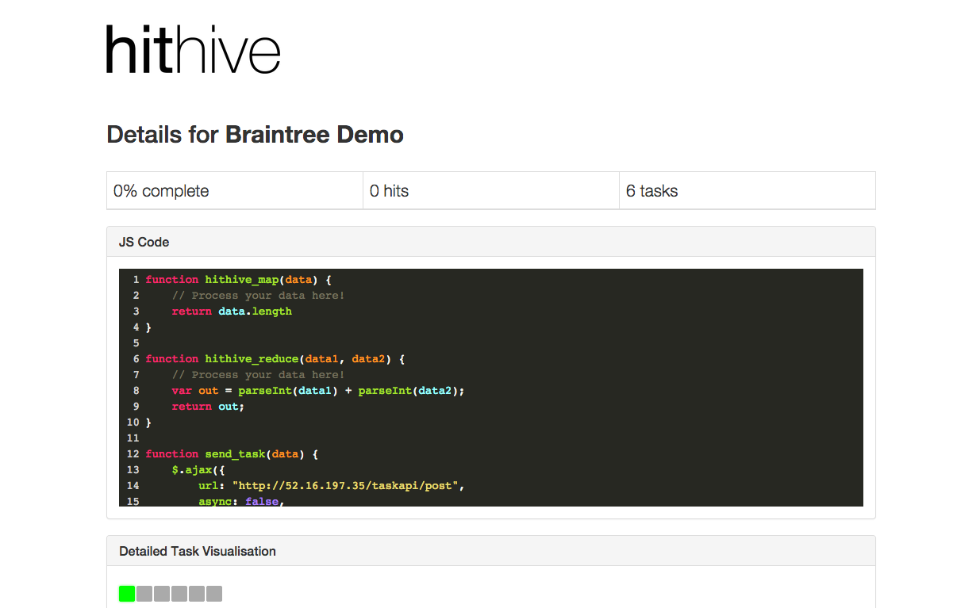Select the '6 tasks' stat cell
Screen dimensions: 980x608
(x=747, y=191)
